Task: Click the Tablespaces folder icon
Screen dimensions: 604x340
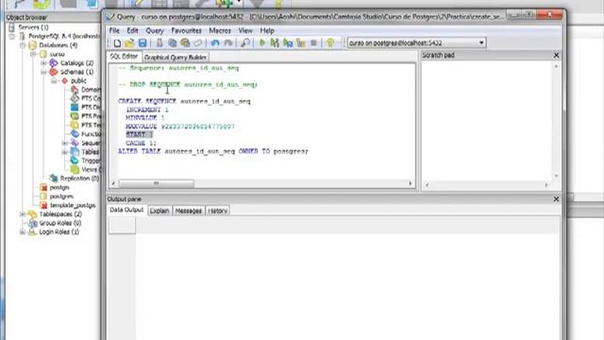Action: (x=33, y=214)
